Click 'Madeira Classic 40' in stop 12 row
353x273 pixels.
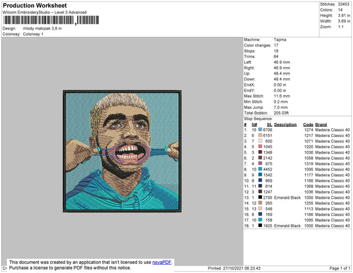coord(332,192)
